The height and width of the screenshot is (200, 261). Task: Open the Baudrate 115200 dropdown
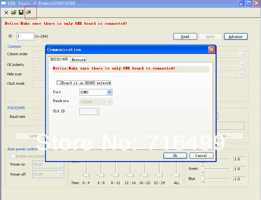click(109, 102)
